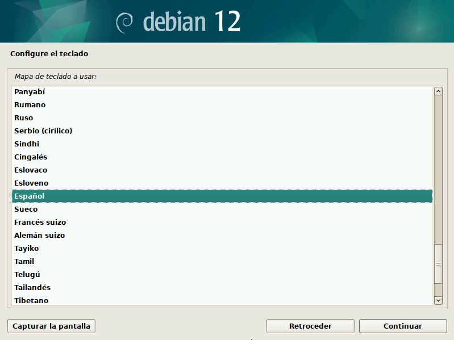Click the scrollbar up arrow
This screenshot has width=454, height=340.
(438, 91)
